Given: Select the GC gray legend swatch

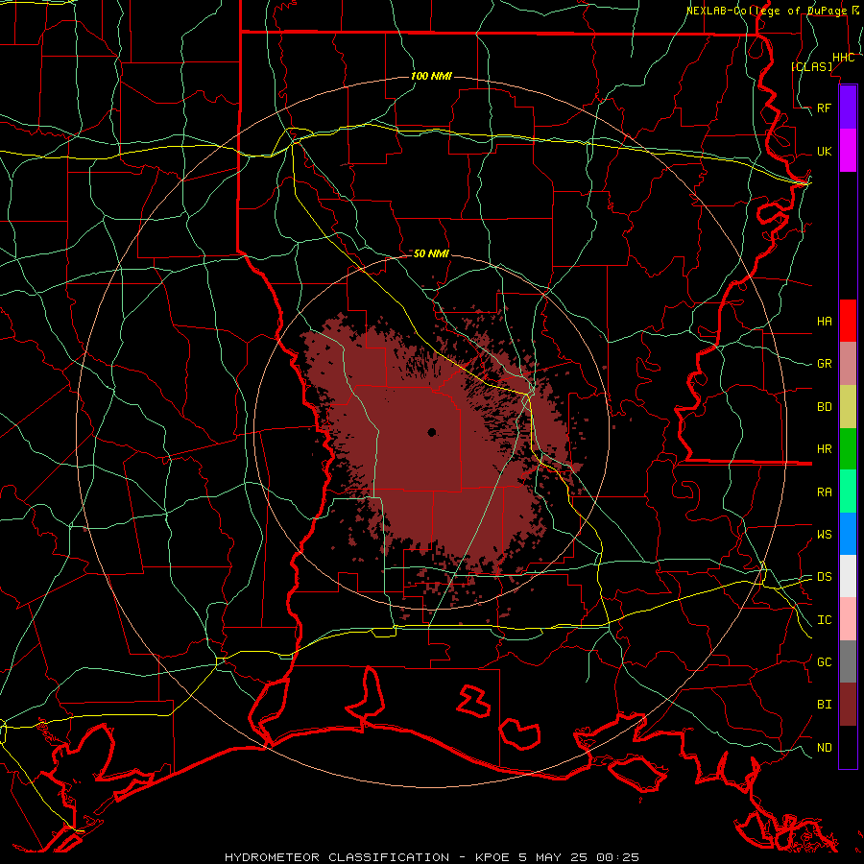Looking at the screenshot, I should point(848,661).
